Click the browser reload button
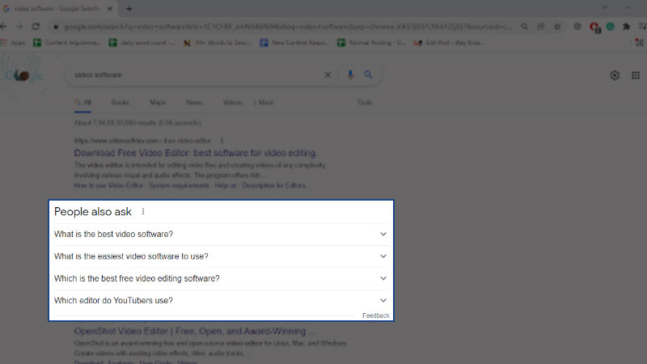The width and height of the screenshot is (647, 364). pos(36,26)
